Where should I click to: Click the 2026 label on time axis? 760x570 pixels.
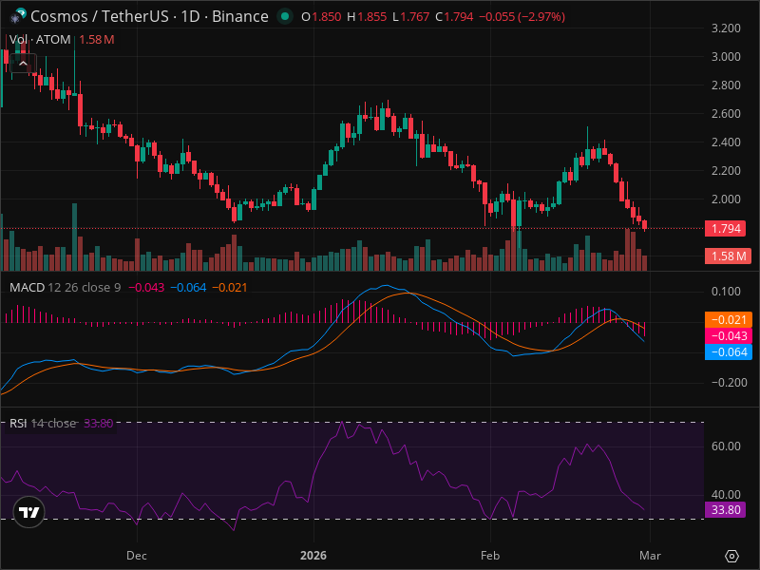(313, 556)
